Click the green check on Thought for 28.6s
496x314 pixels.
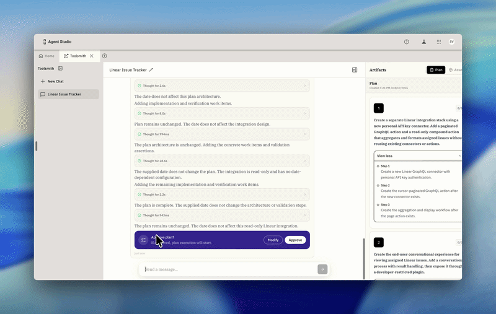(139, 161)
